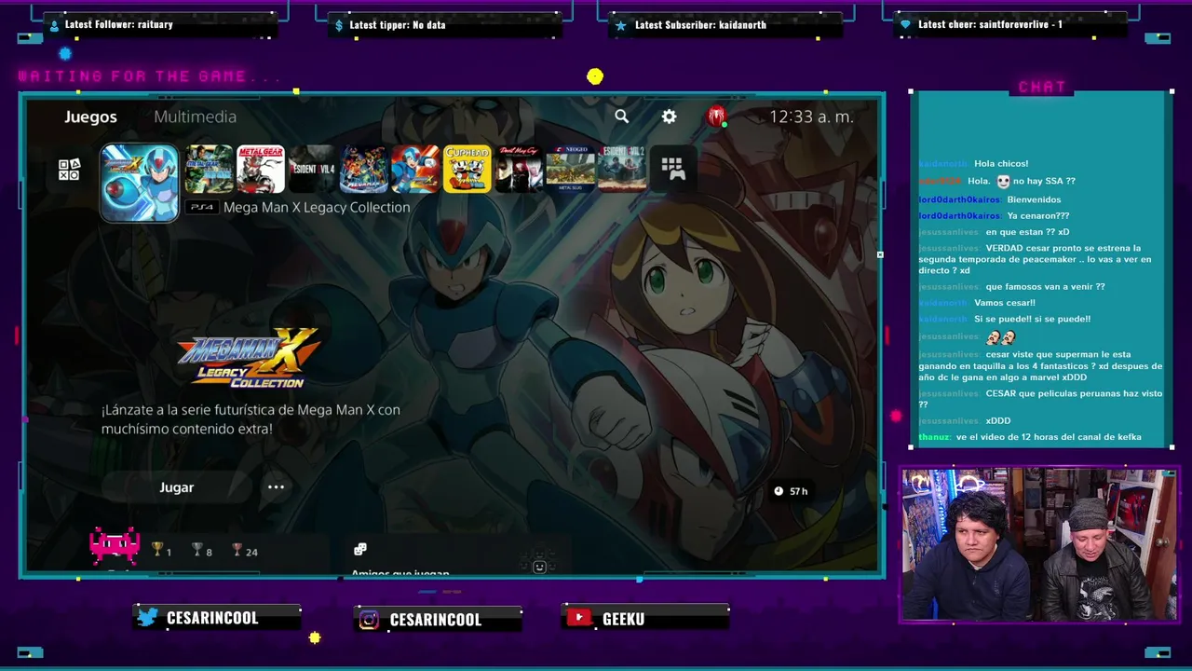The height and width of the screenshot is (671, 1192).
Task: Click the Mega Man X Legacy Collection title text
Action: [x=317, y=208]
